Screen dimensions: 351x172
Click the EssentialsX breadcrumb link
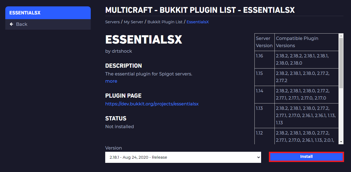point(198,22)
